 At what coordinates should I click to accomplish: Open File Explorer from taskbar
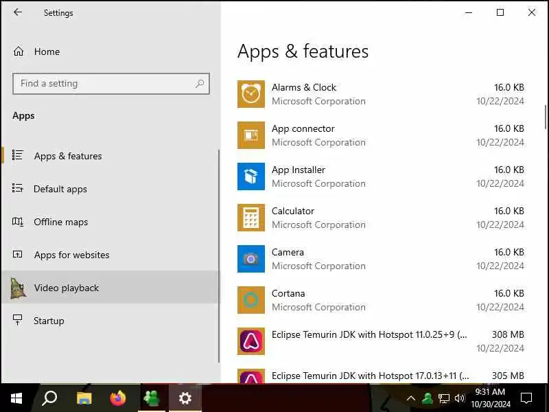pyautogui.click(x=84, y=398)
